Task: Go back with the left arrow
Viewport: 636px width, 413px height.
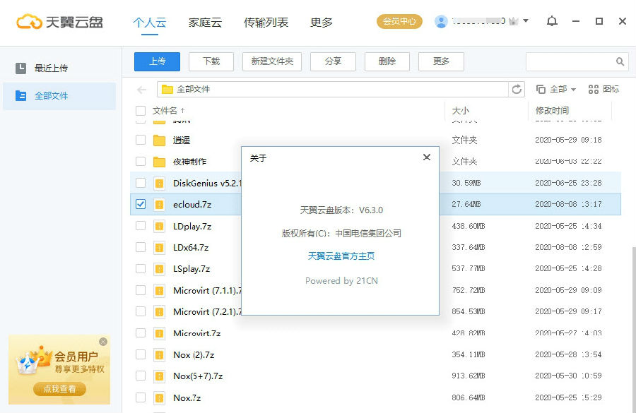Action: [140, 89]
